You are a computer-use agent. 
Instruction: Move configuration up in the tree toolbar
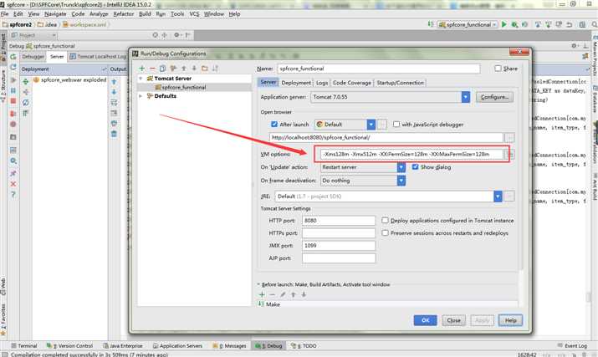pos(184,69)
